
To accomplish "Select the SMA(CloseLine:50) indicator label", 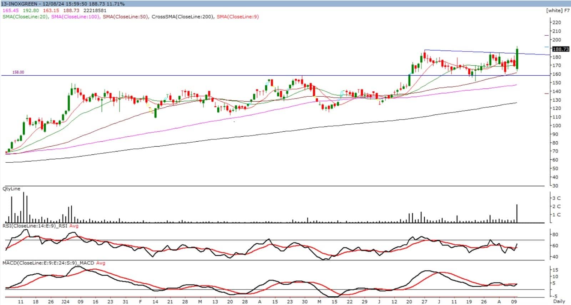I will [125, 17].
